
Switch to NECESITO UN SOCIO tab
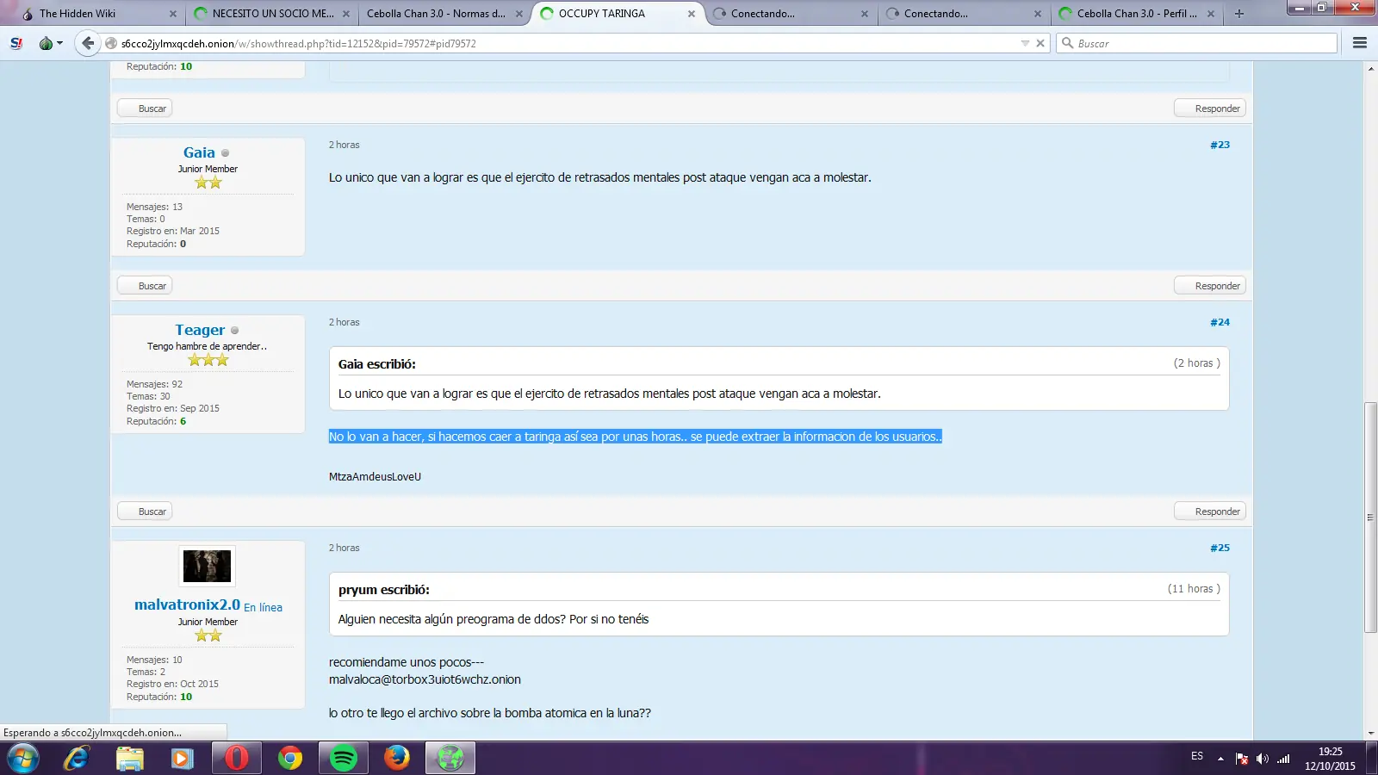[x=272, y=14]
